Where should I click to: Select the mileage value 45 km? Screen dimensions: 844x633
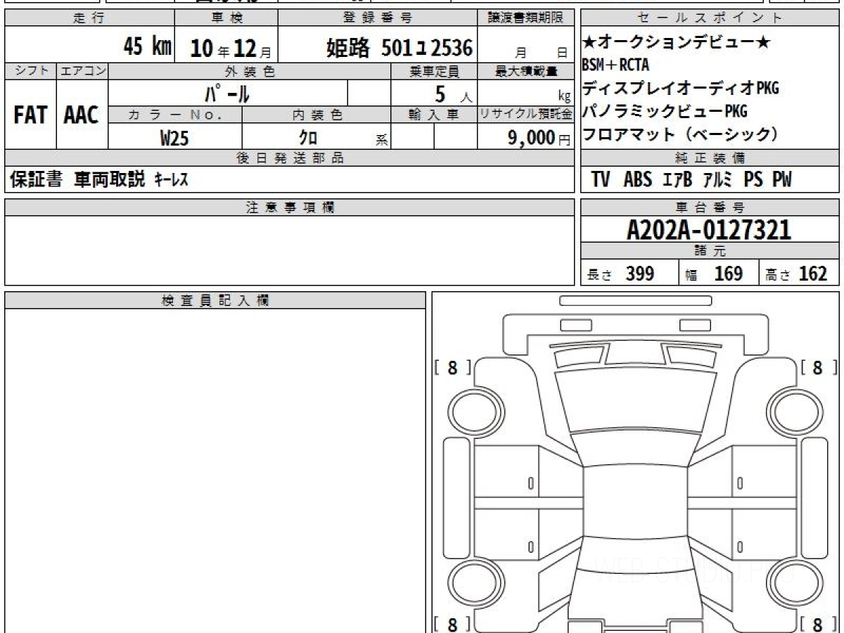pyautogui.click(x=147, y=47)
